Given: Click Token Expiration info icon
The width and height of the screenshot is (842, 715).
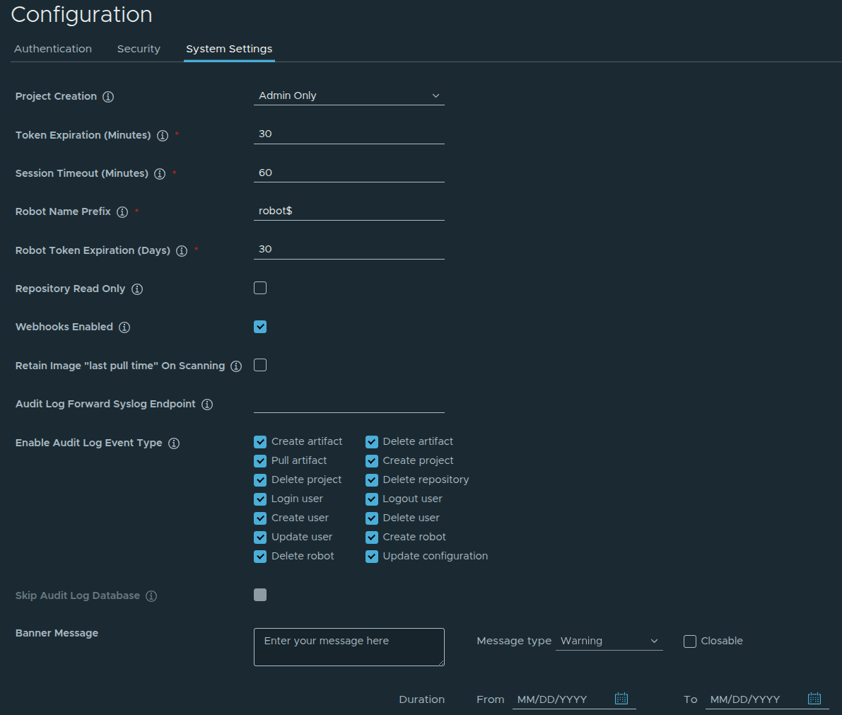Looking at the screenshot, I should tap(163, 136).
